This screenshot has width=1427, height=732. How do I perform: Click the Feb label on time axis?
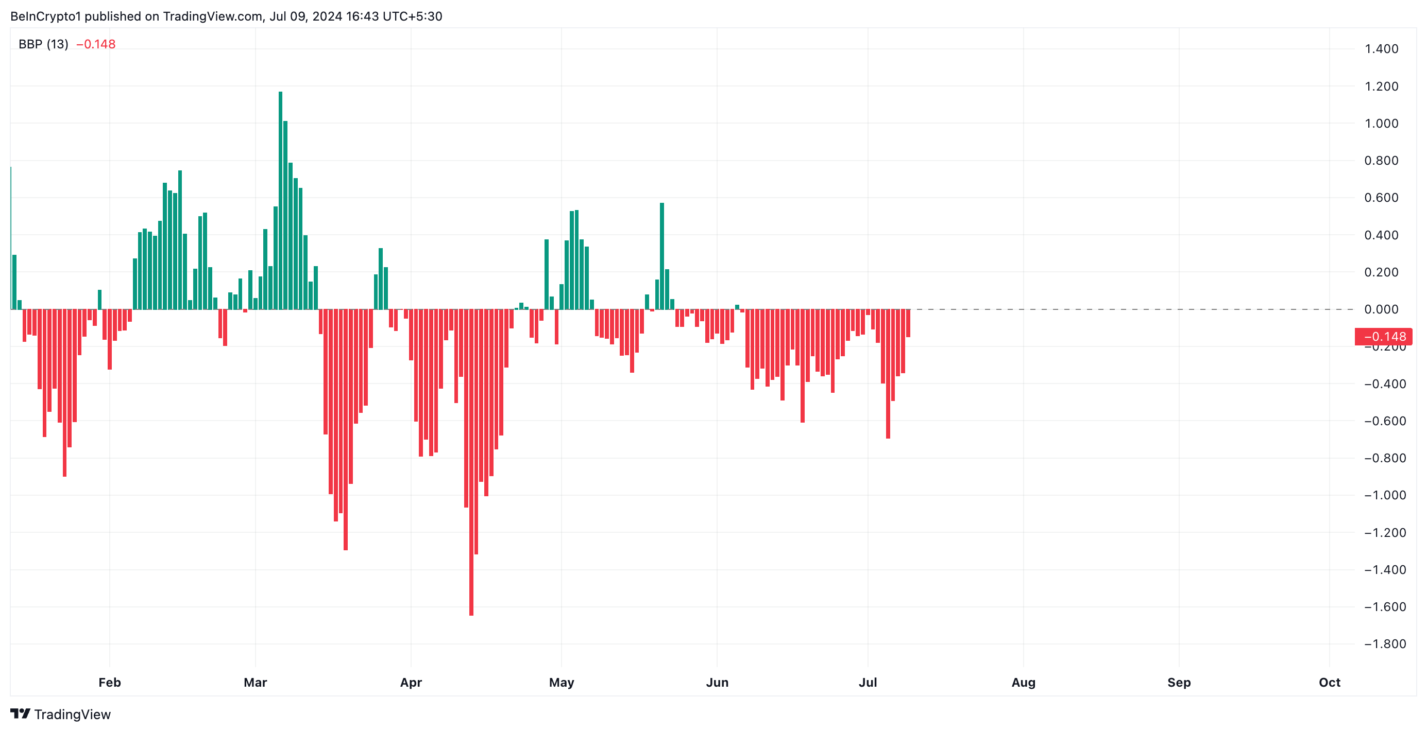point(110,682)
